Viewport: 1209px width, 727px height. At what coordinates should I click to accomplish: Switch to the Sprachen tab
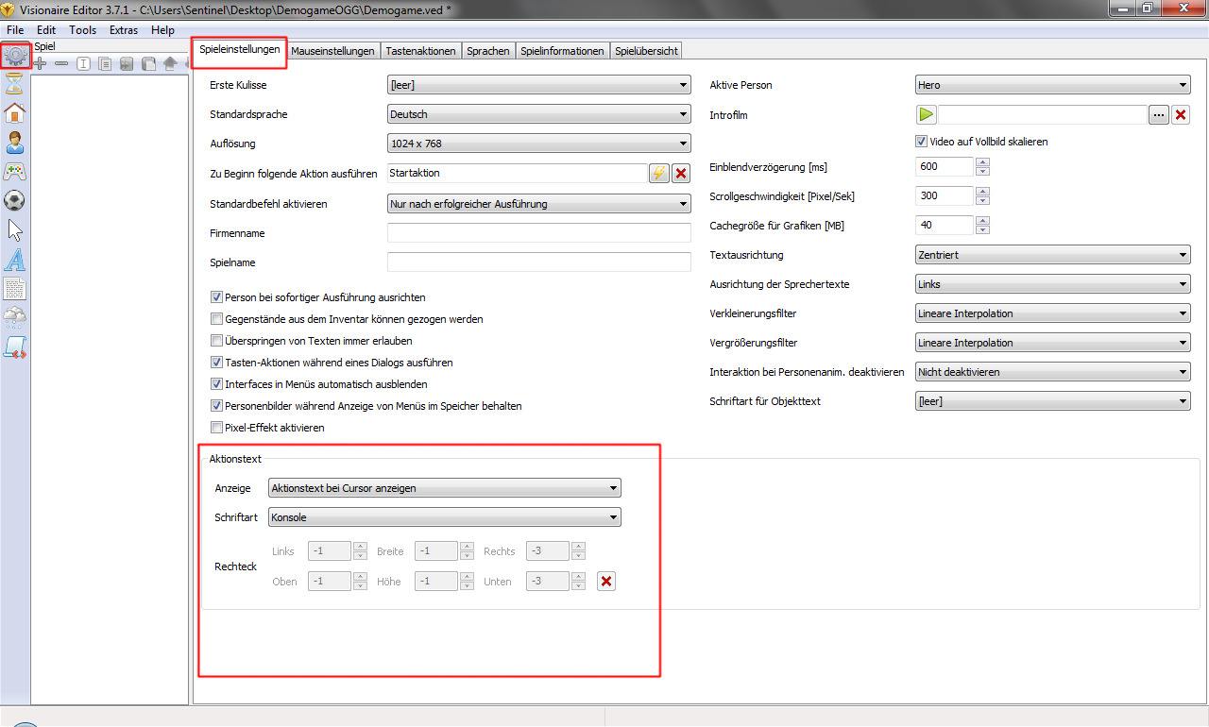488,51
